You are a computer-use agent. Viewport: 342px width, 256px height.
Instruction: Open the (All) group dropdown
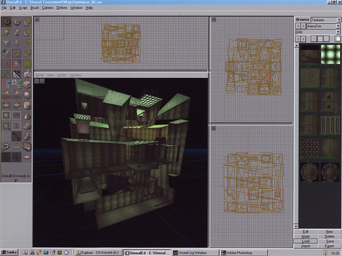click(338, 32)
